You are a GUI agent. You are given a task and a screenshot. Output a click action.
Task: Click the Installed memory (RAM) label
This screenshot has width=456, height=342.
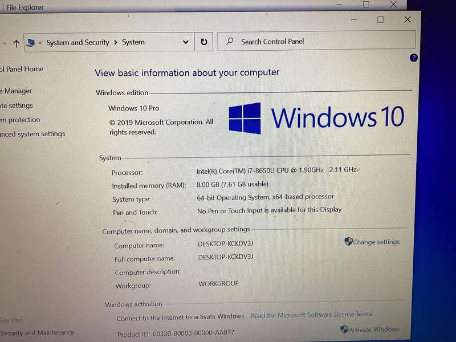pos(149,186)
